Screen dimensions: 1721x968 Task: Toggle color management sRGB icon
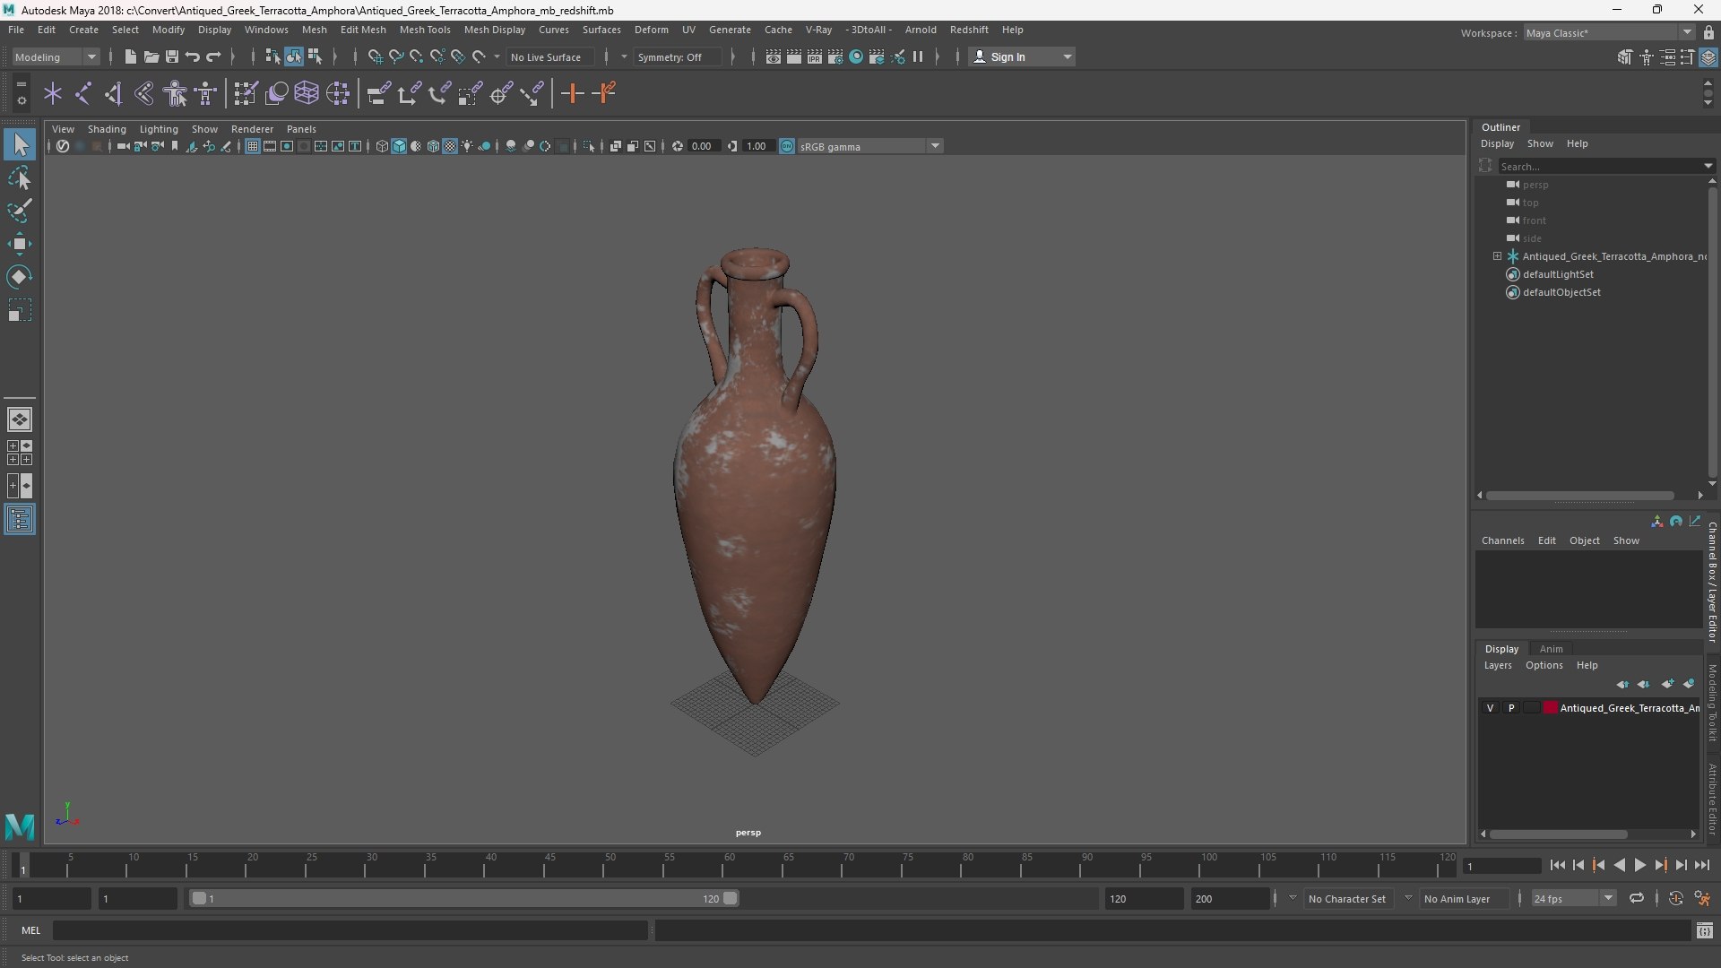click(x=787, y=146)
